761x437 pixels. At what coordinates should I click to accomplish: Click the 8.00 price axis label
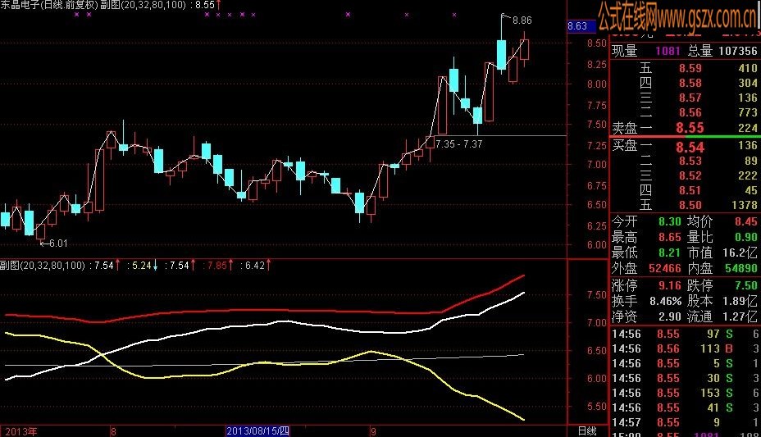point(596,84)
